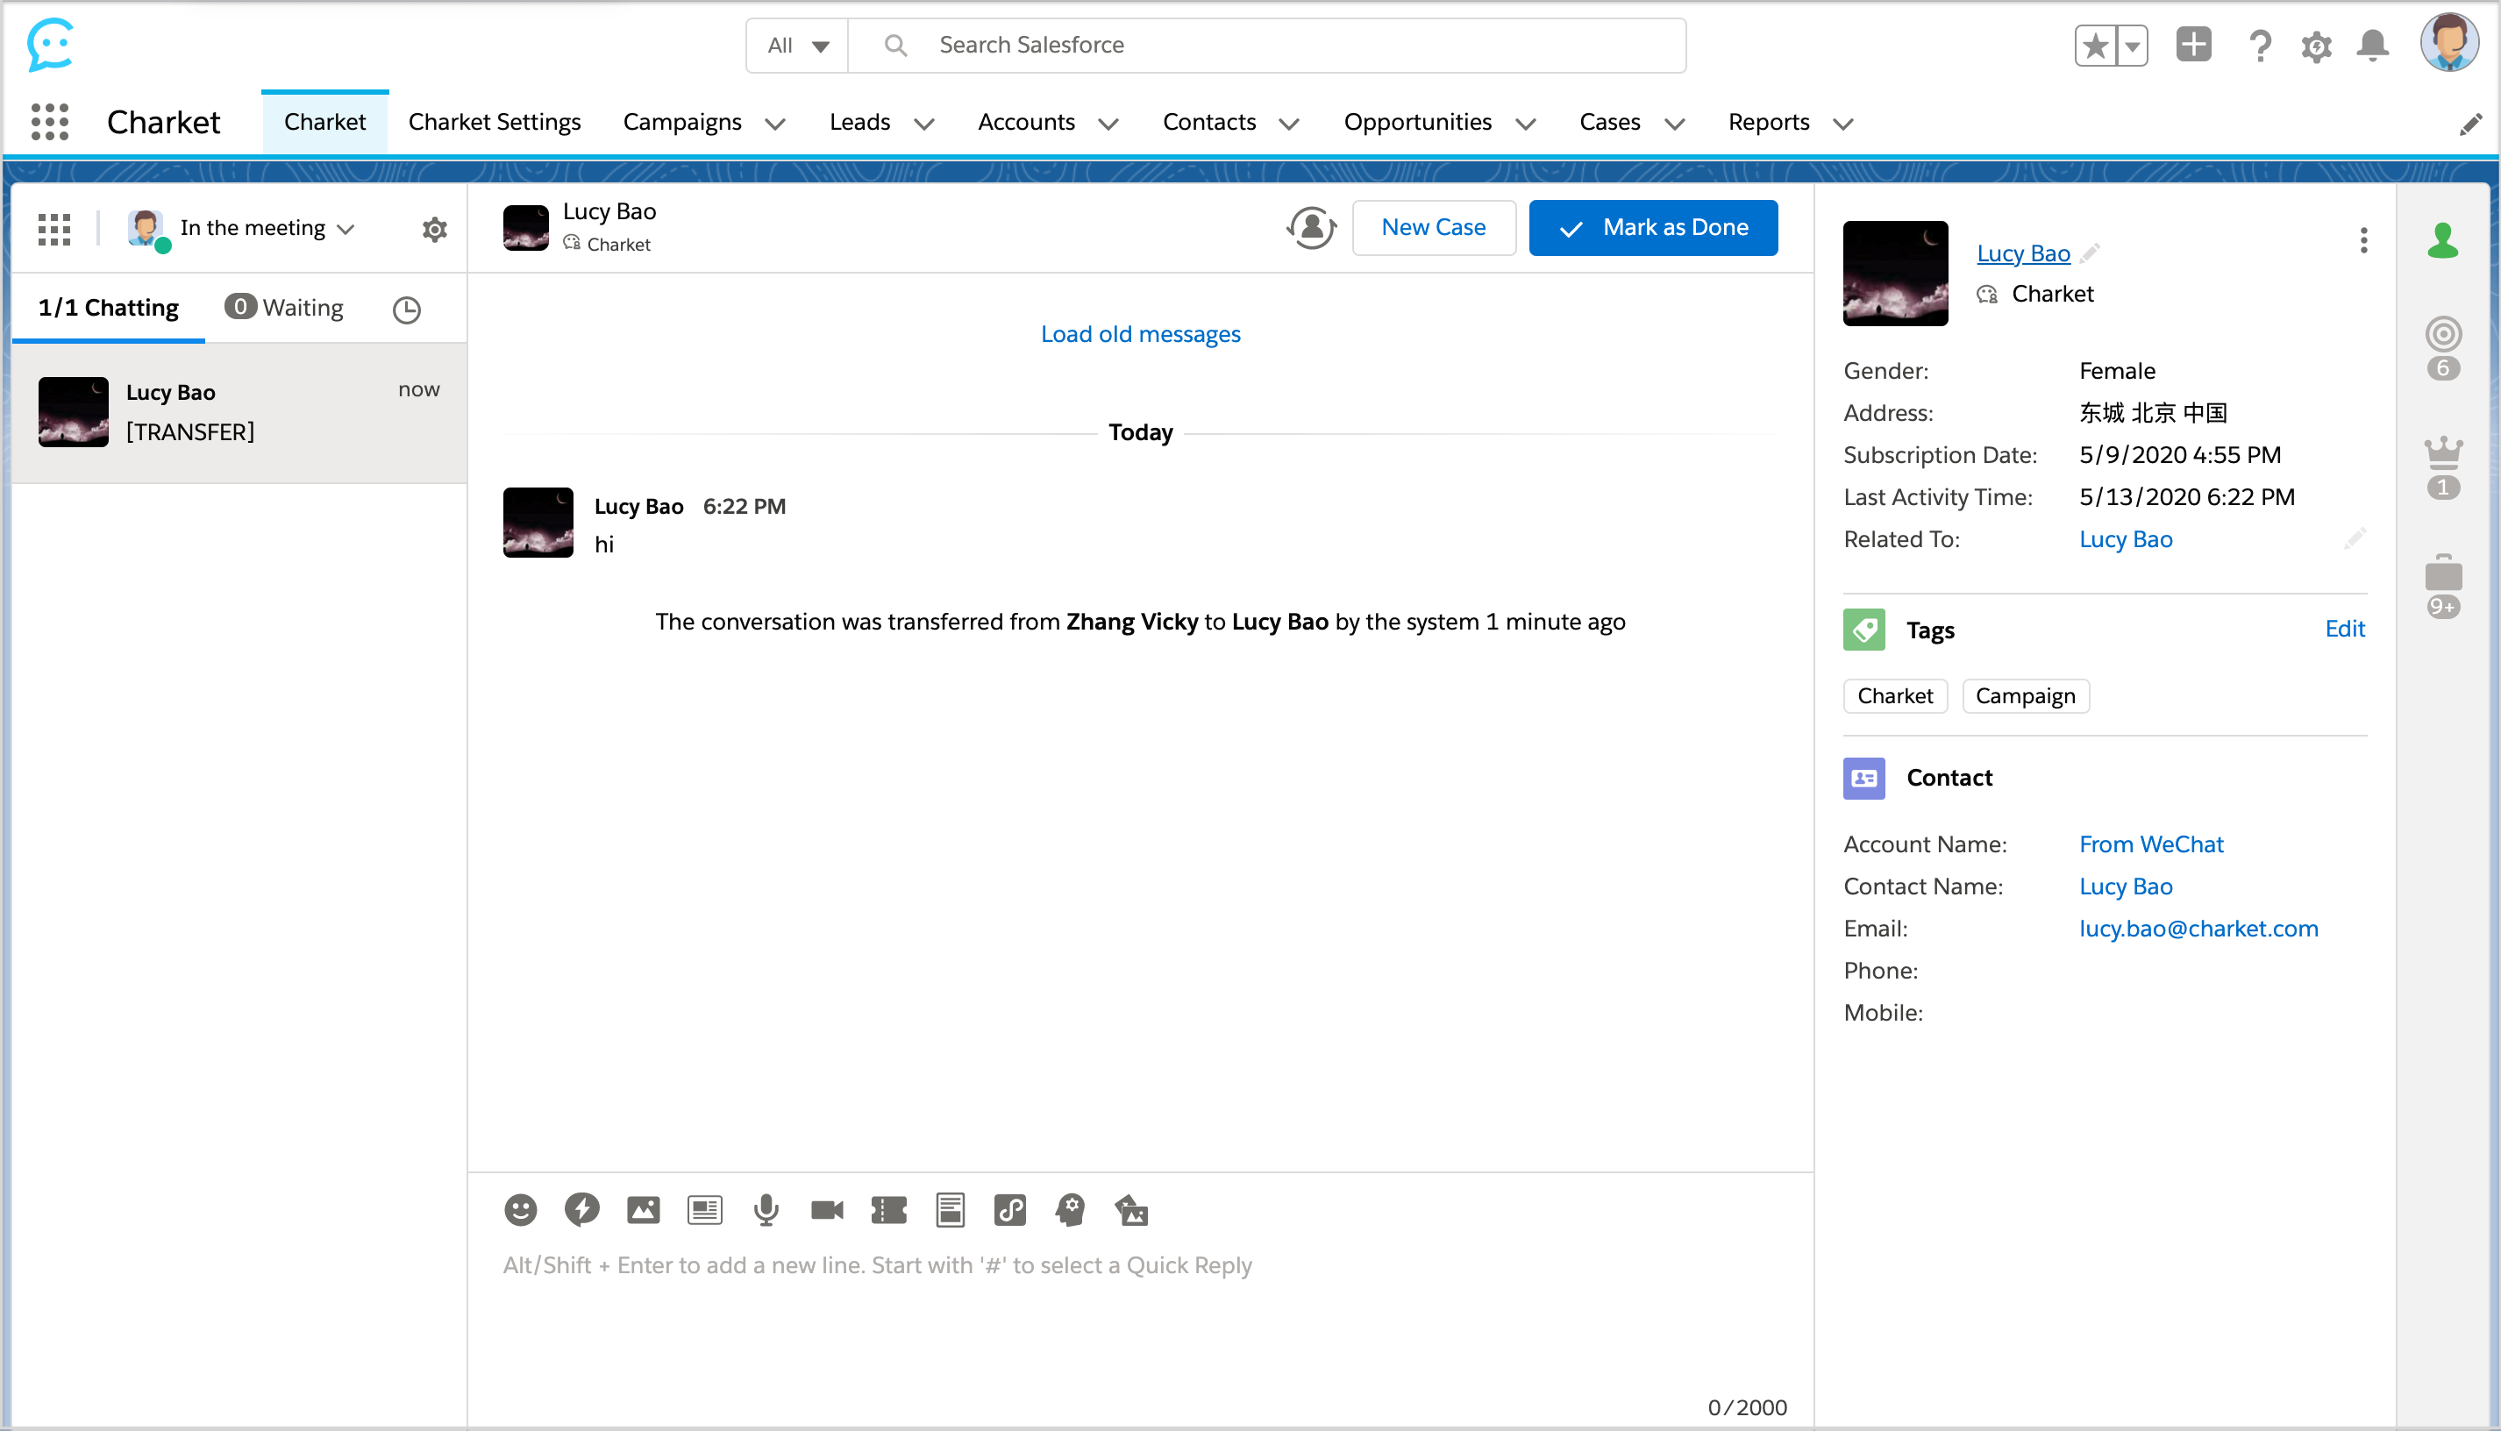Viewport: 2501px width, 1431px height.
Task: Edit navigation bar pencil icon
Action: (2469, 124)
